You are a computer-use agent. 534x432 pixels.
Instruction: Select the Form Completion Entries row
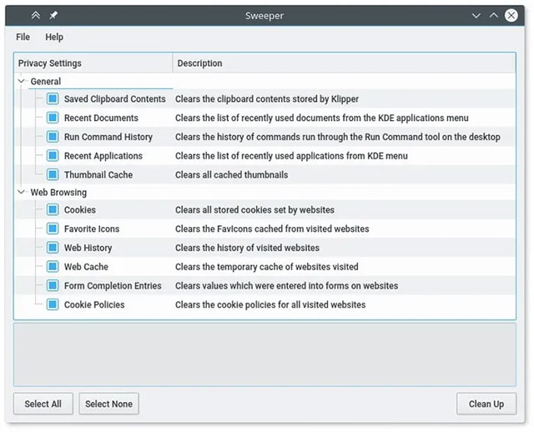[x=113, y=285]
